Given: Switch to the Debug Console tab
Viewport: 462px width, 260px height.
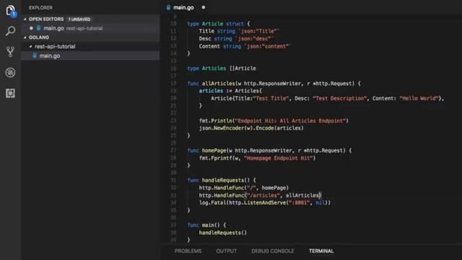Looking at the screenshot, I should pos(273,251).
